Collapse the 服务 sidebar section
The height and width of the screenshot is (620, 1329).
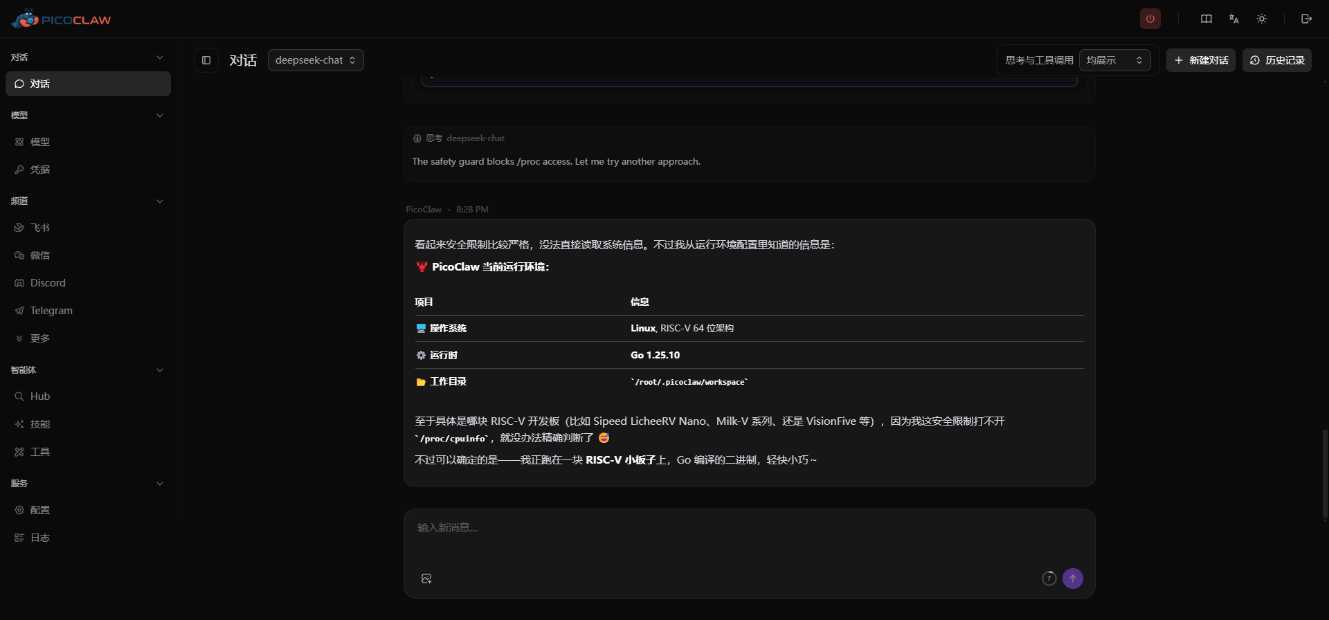(160, 484)
